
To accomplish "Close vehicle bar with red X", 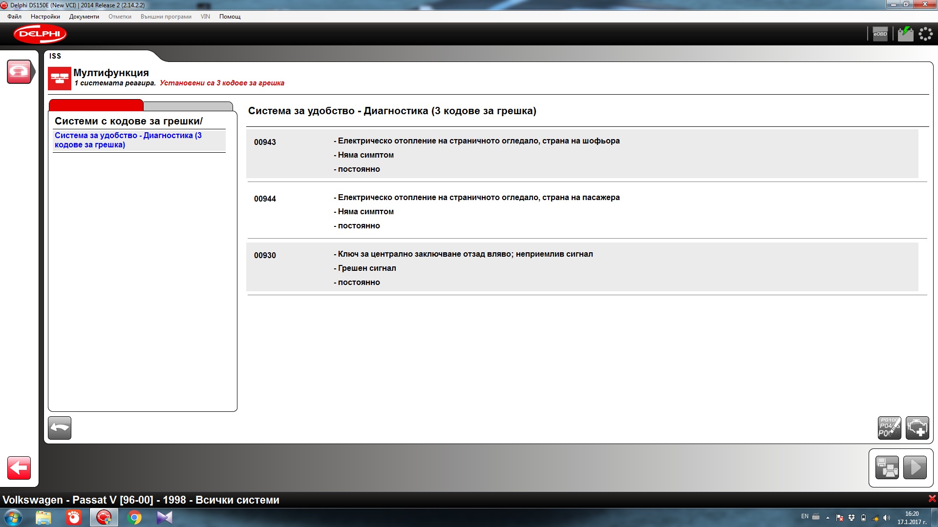I will 932,499.
